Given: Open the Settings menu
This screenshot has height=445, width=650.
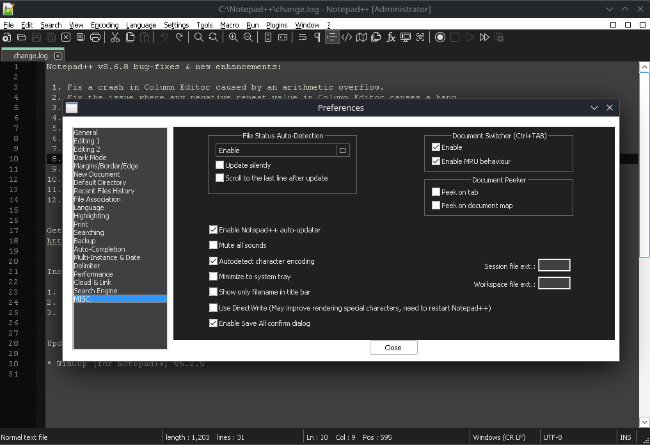Looking at the screenshot, I should [176, 25].
